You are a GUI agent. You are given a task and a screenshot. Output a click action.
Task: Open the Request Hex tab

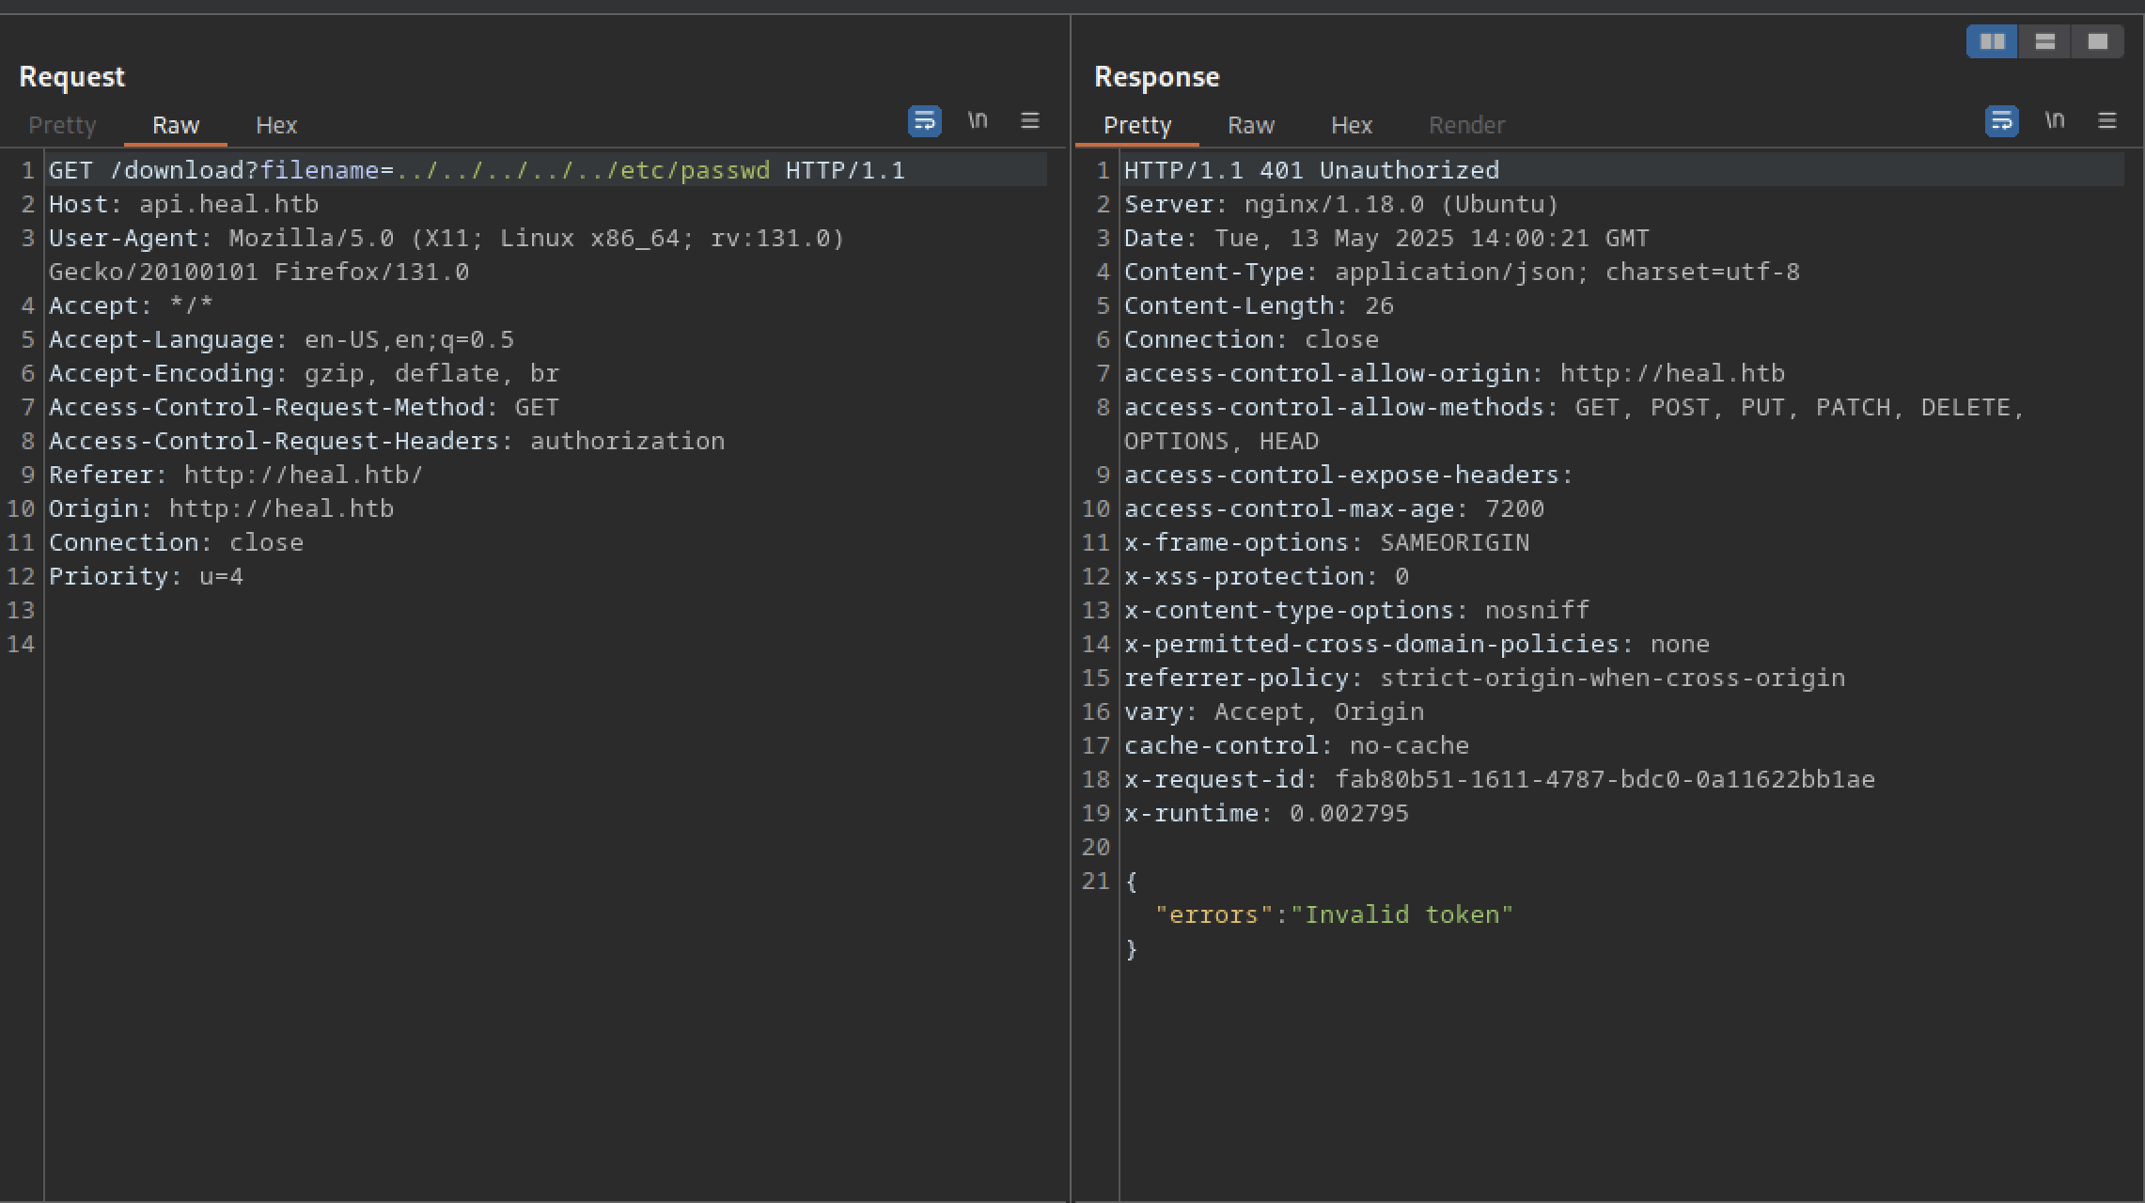276,125
